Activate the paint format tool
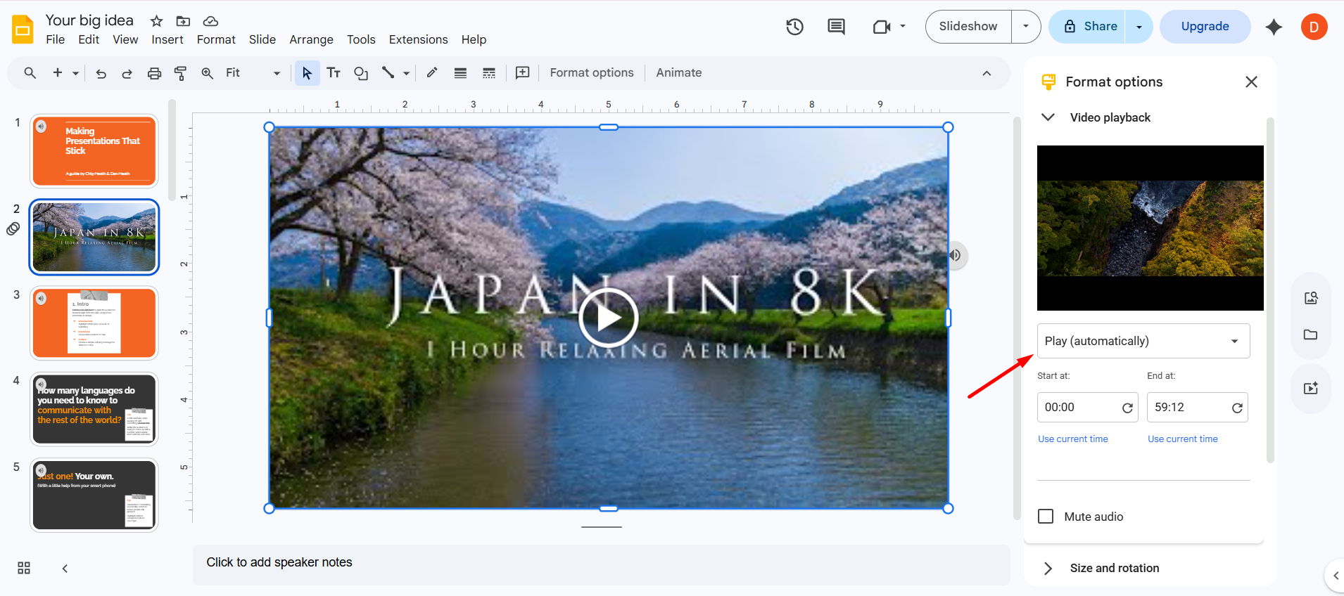Image resolution: width=1344 pixels, height=596 pixels. [180, 73]
